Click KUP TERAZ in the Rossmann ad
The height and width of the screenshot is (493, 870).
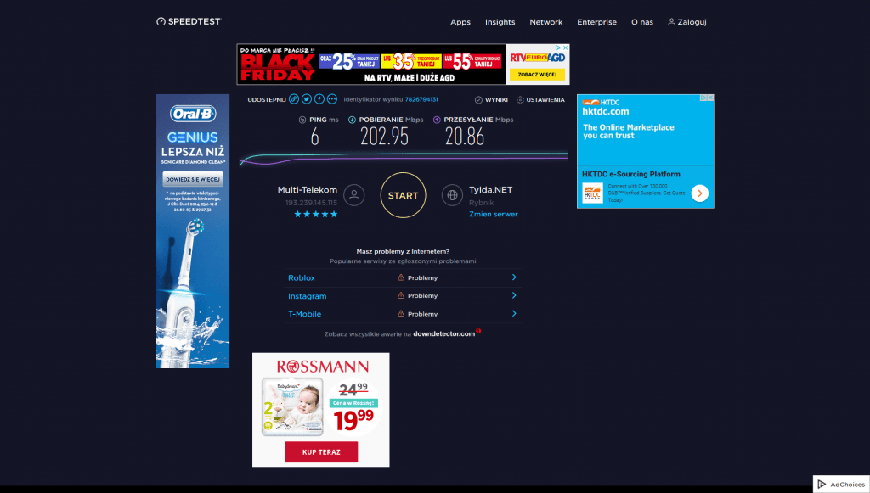[x=321, y=452]
